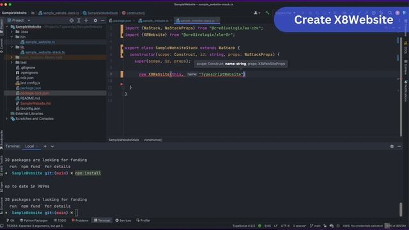Image resolution: width=409 pixels, height=230 pixels.
Task: Click the editor vertical scrollbar
Action: [401, 86]
